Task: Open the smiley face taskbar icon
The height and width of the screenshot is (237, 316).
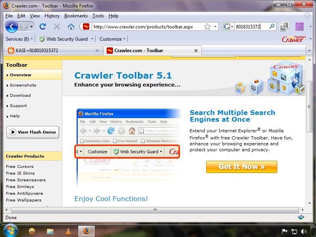Action: coord(32,231)
